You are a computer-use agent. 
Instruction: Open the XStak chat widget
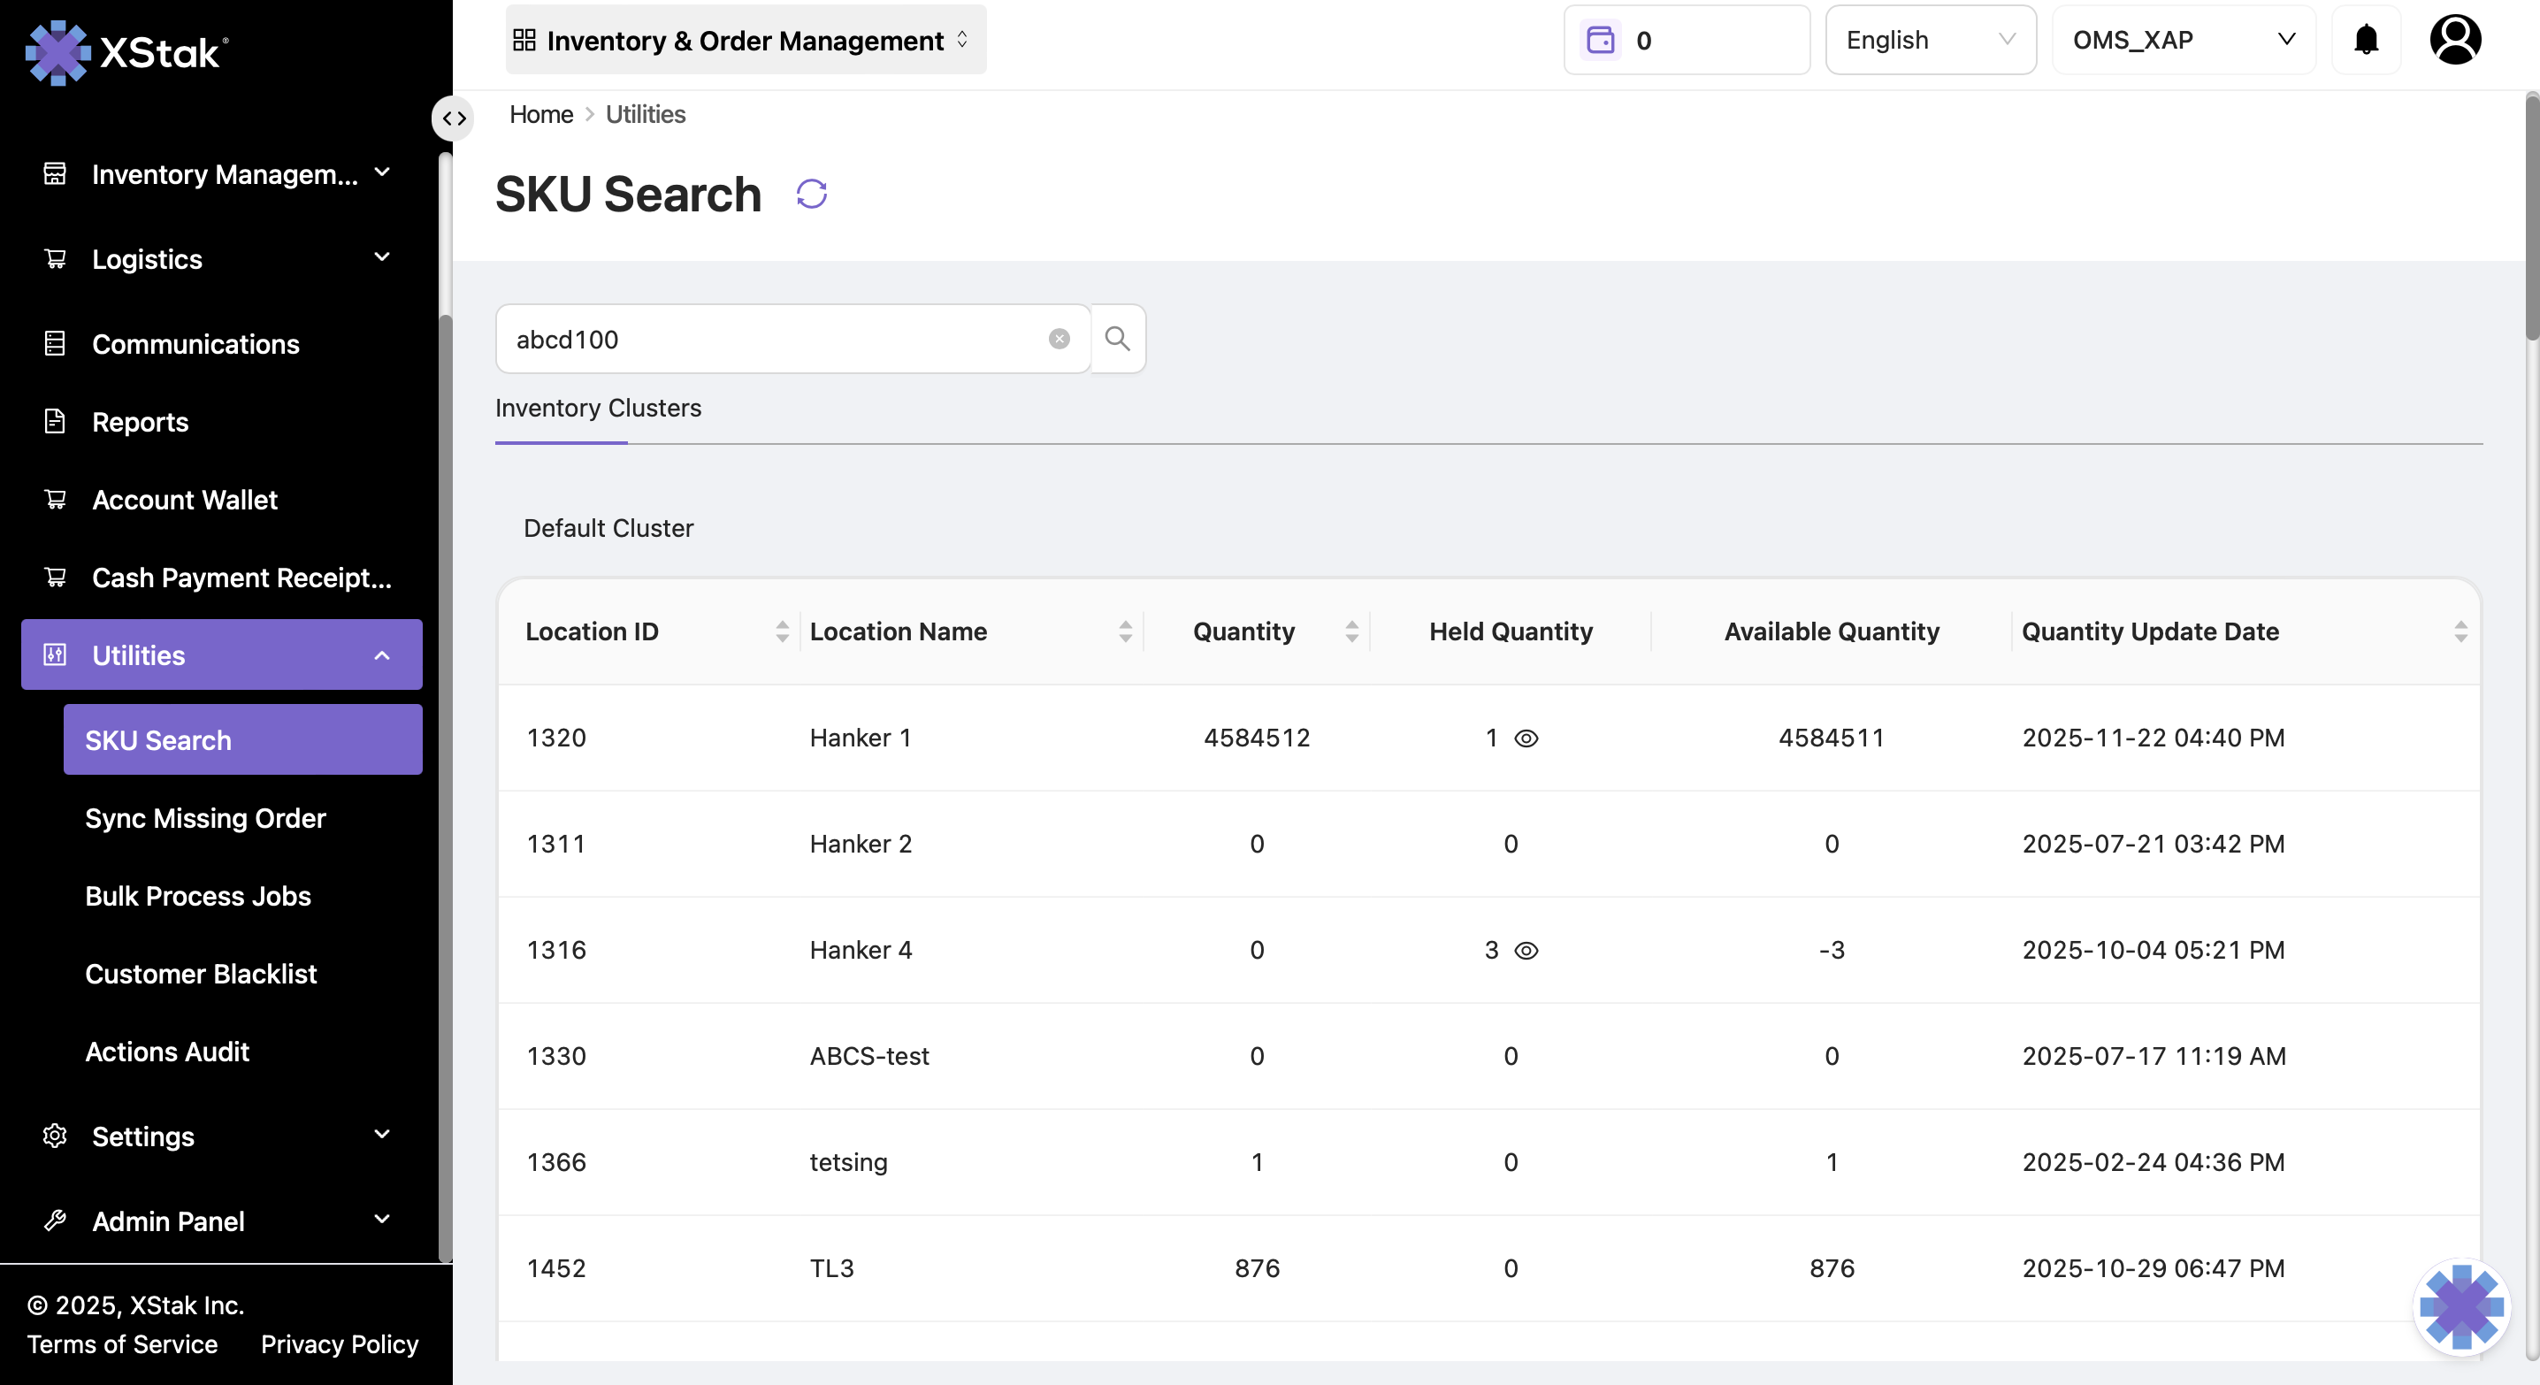[x=2460, y=1305]
